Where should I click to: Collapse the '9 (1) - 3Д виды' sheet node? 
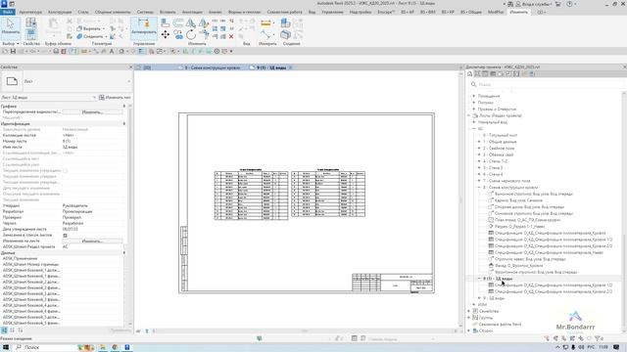[479, 279]
